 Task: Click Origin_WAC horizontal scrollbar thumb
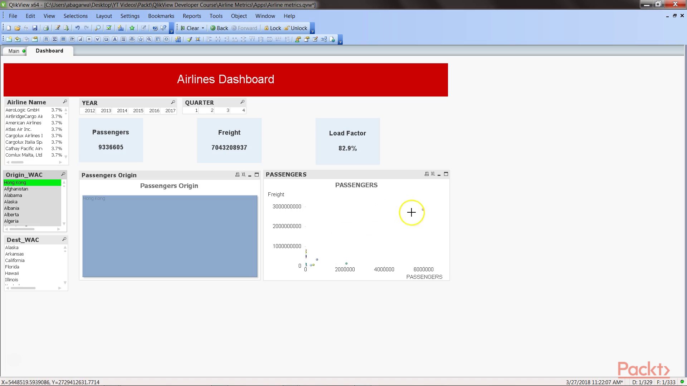pyautogui.click(x=22, y=229)
